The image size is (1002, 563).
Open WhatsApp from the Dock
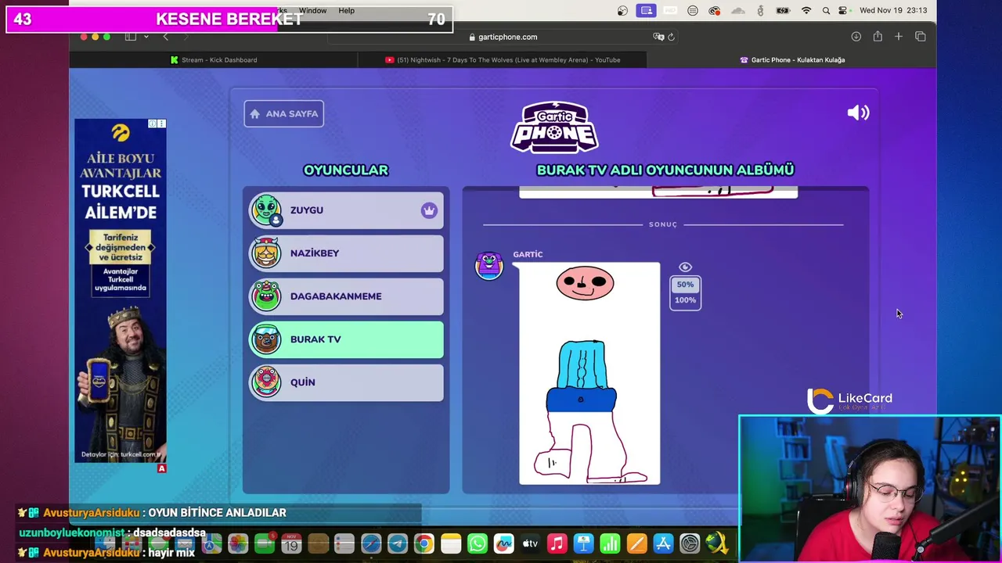click(x=477, y=543)
